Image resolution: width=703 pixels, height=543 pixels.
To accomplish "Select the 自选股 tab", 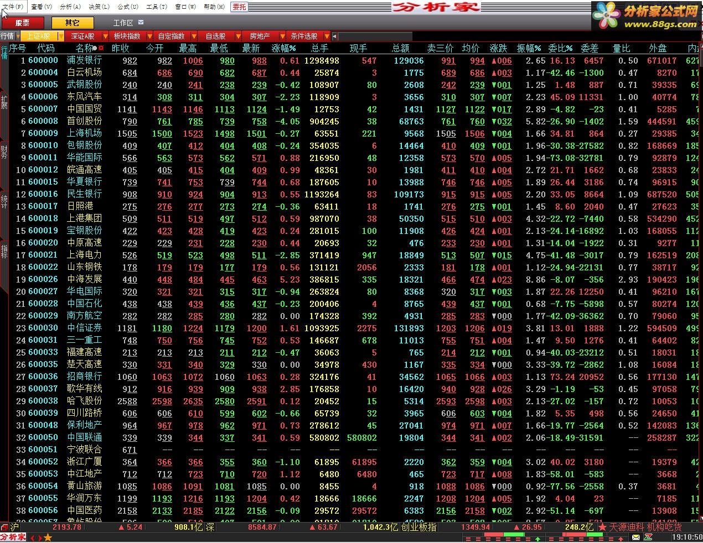I will [x=215, y=36].
